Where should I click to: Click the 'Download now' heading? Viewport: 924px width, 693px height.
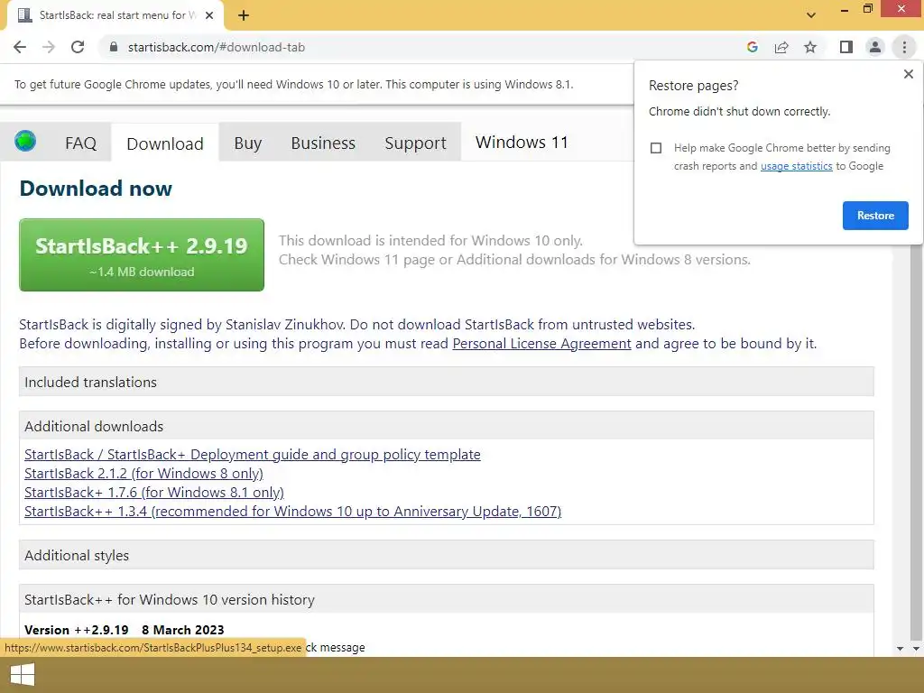(x=96, y=189)
